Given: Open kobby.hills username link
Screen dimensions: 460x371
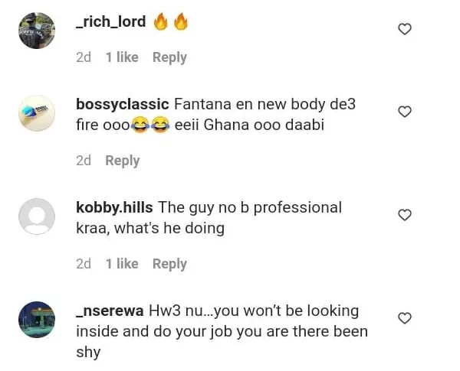Looking at the screenshot, I should [115, 207].
